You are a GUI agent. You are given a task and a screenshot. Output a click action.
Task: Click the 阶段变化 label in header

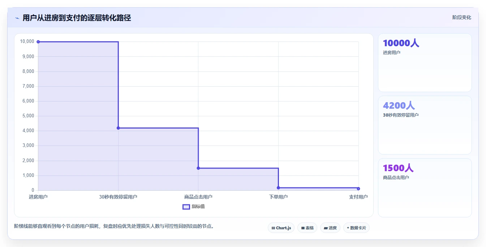click(461, 17)
